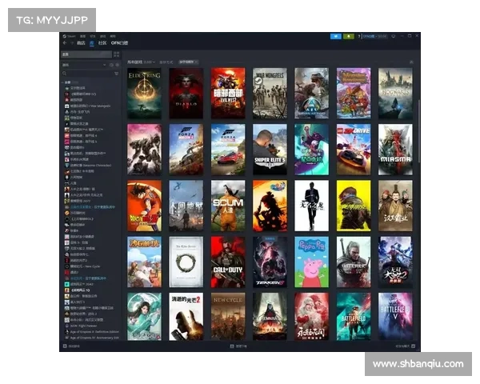The image size is (480, 384).
Task: Click the Steam logo menu
Action: [x=69, y=36]
